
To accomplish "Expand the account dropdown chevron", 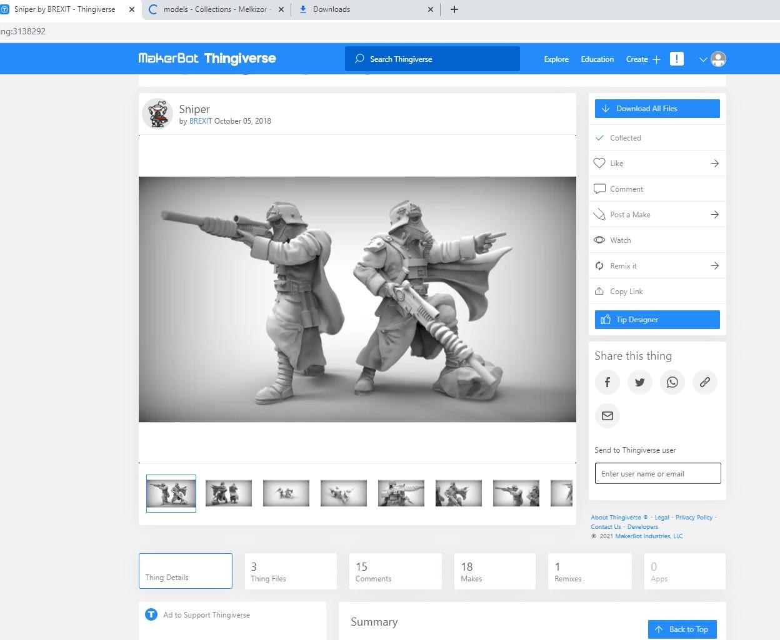I will pyautogui.click(x=702, y=59).
